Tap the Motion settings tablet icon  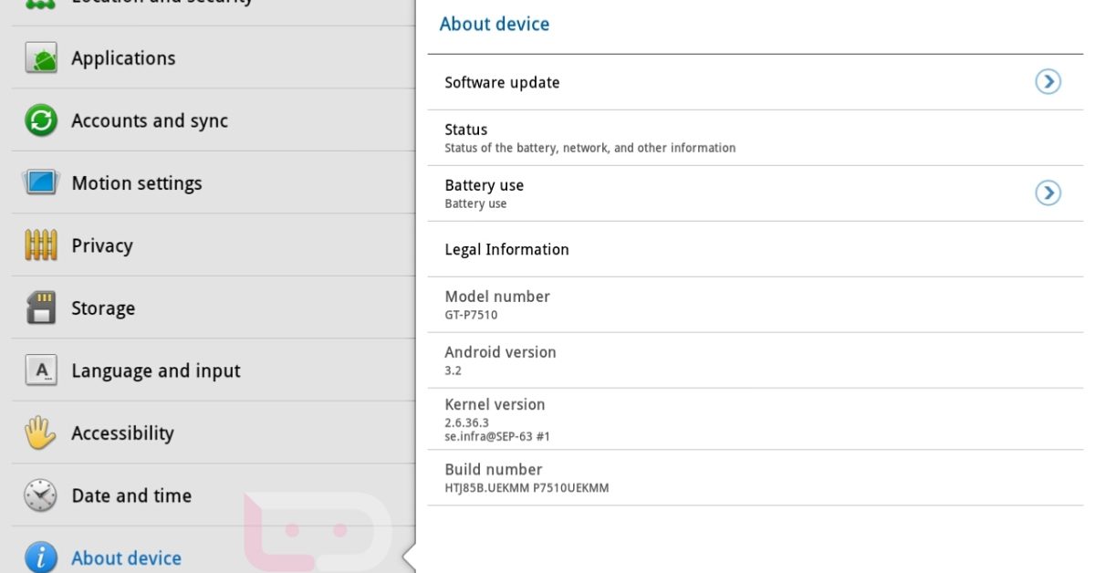coord(41,182)
